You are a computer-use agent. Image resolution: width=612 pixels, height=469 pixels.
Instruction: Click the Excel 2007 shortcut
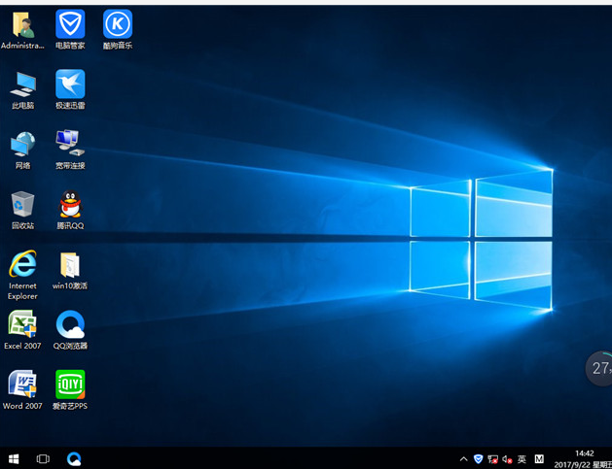[x=22, y=325]
